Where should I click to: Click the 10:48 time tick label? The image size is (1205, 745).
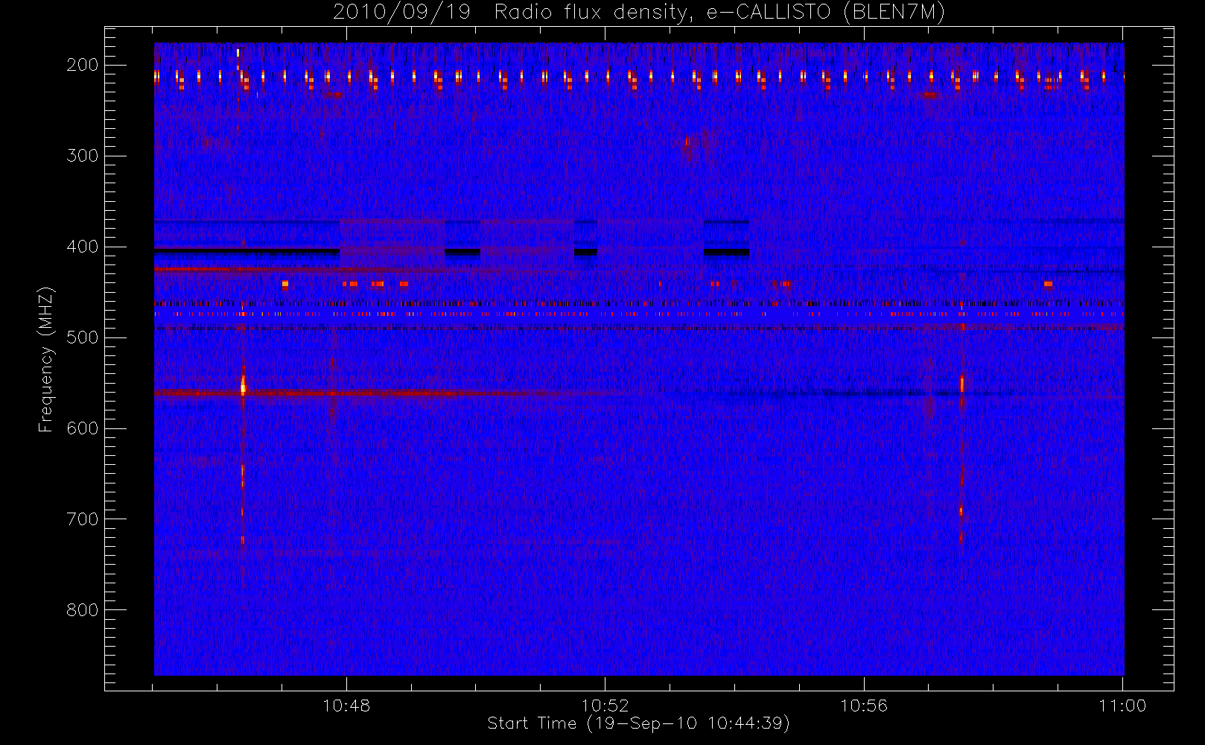pyautogui.click(x=346, y=706)
